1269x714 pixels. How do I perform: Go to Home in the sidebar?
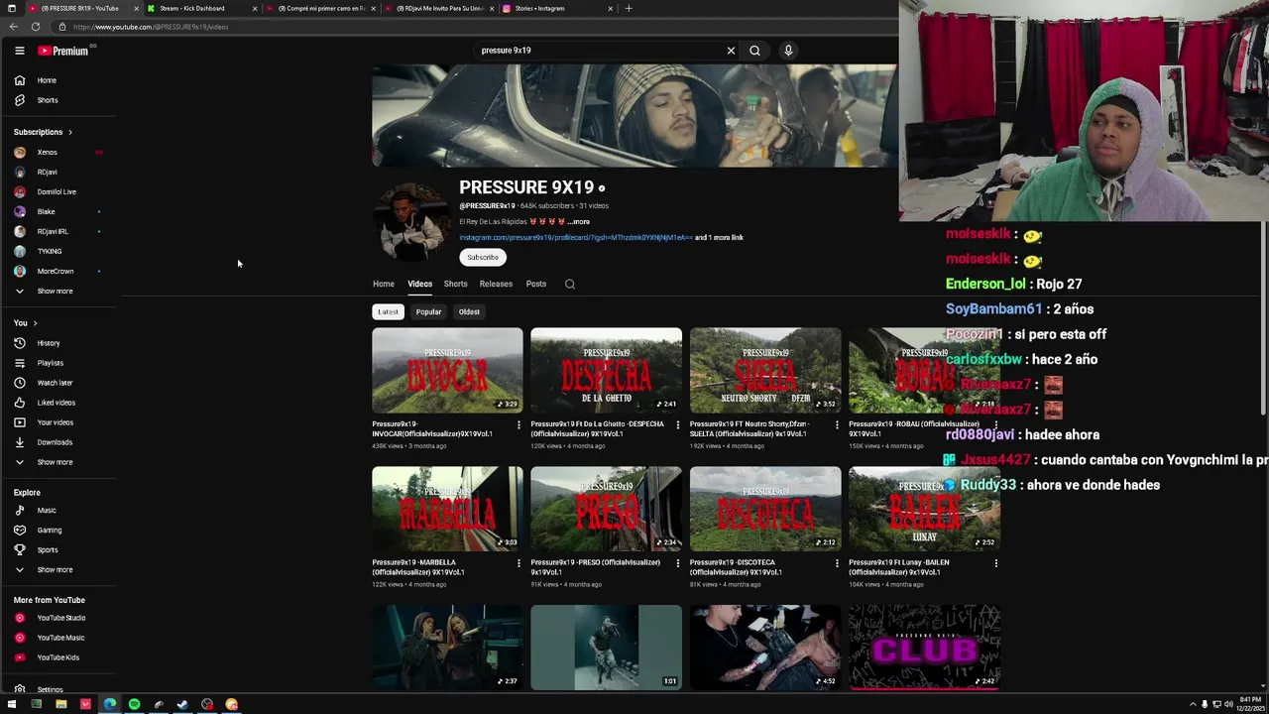point(59,80)
